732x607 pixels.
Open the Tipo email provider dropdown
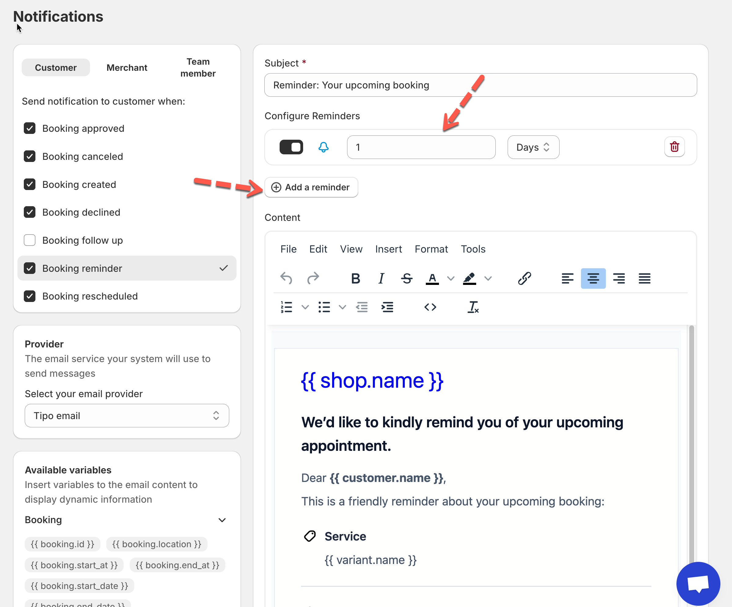pyautogui.click(x=127, y=415)
